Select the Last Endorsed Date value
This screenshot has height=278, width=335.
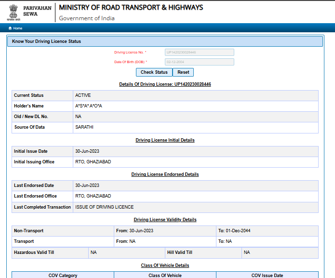(x=87, y=185)
